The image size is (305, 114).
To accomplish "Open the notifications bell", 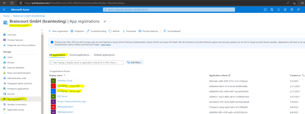I will coord(278,10).
